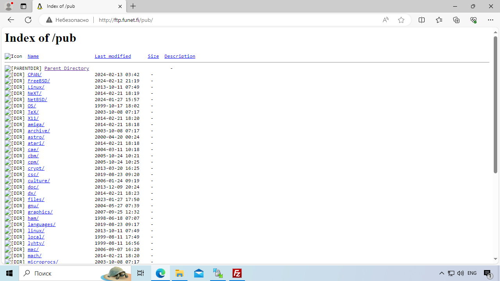Open the CPAN/ directory
The height and width of the screenshot is (281, 500).
[34, 75]
